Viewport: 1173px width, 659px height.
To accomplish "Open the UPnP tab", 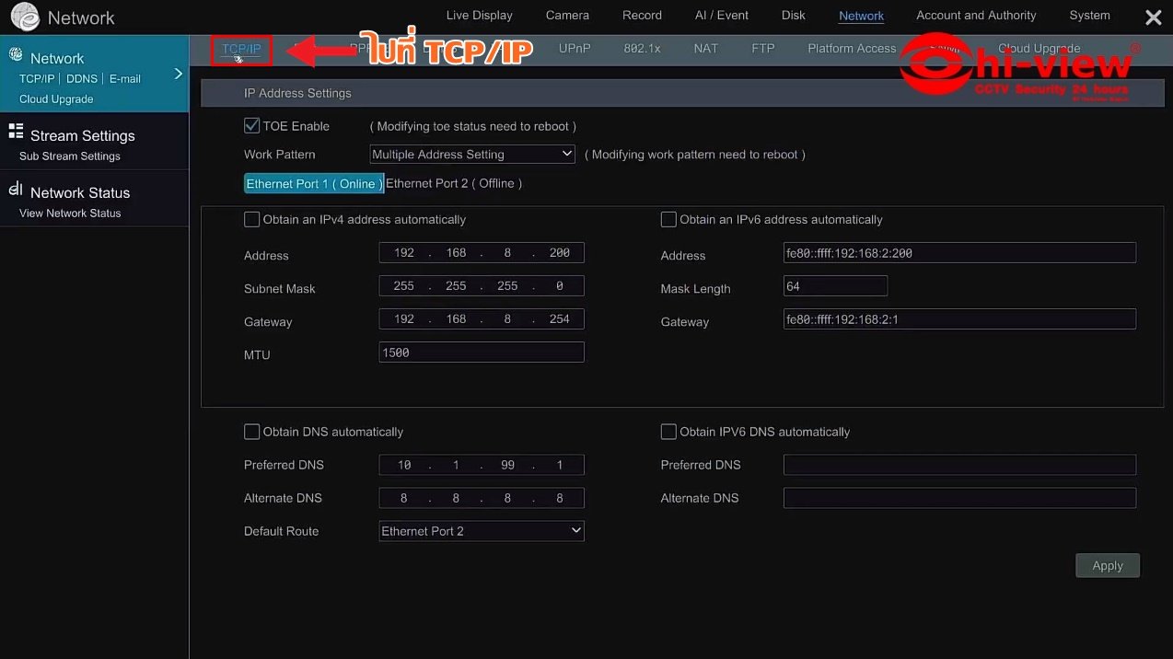I will (575, 49).
